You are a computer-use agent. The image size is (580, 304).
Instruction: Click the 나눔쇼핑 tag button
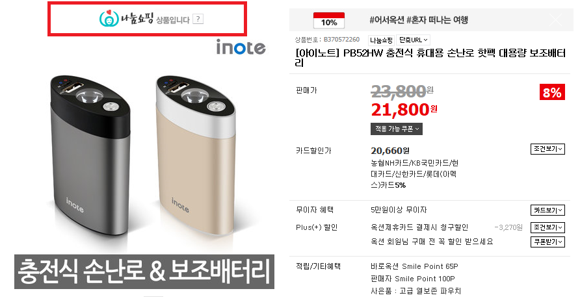pos(382,40)
